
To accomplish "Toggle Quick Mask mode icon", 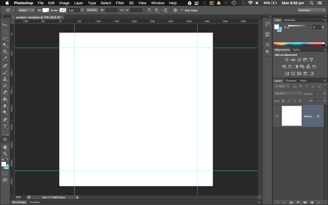I will point(4,173).
